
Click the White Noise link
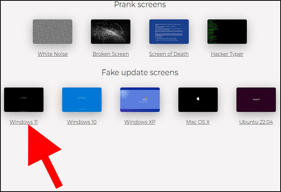point(53,54)
